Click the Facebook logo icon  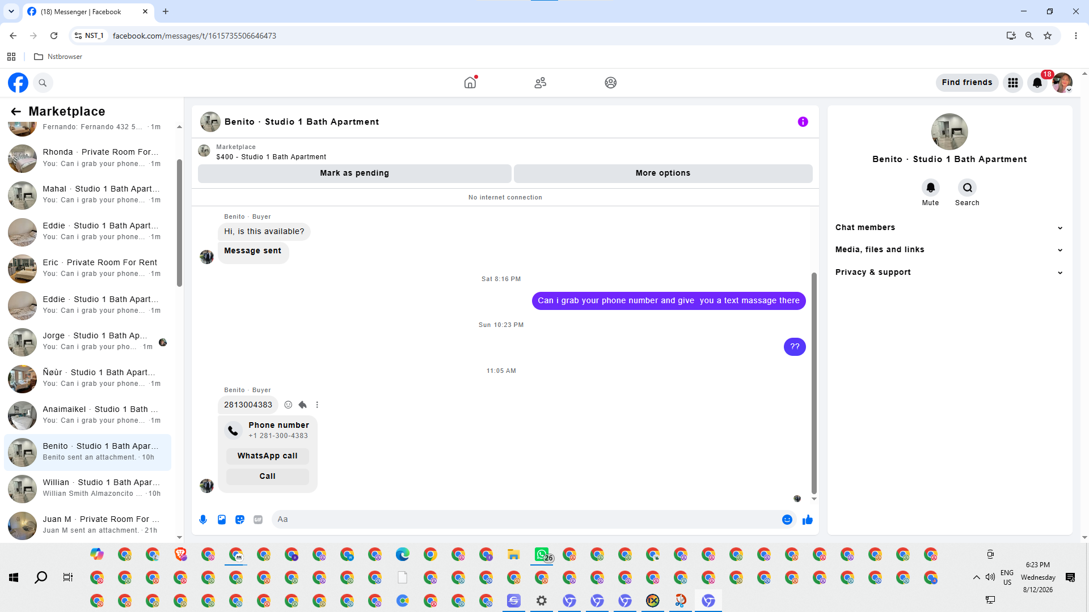18,83
